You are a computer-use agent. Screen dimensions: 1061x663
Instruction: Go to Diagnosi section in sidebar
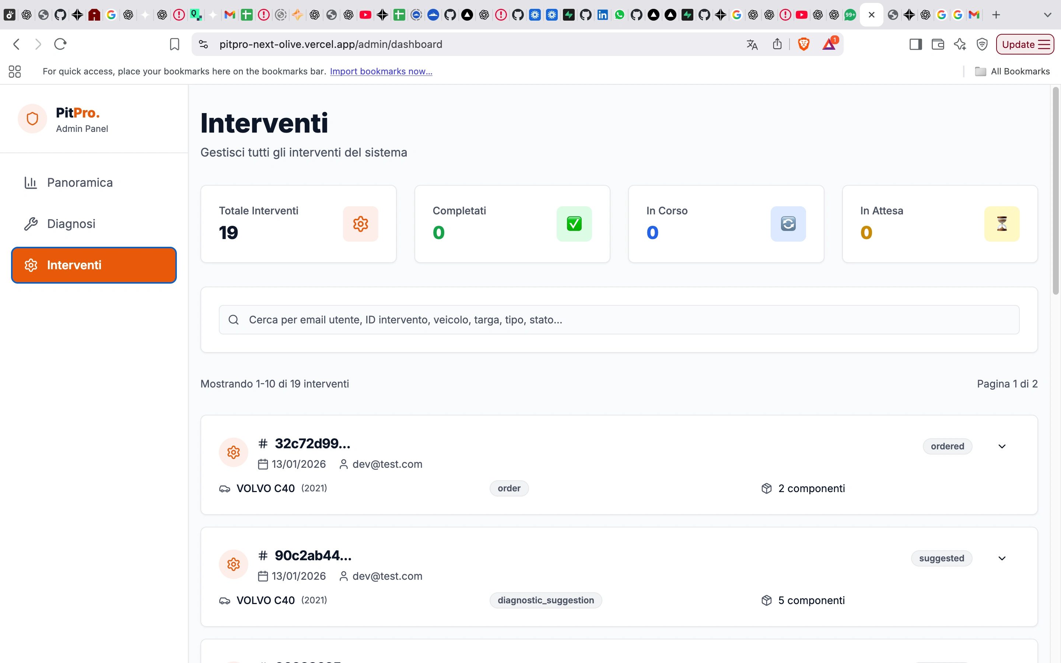click(x=71, y=224)
